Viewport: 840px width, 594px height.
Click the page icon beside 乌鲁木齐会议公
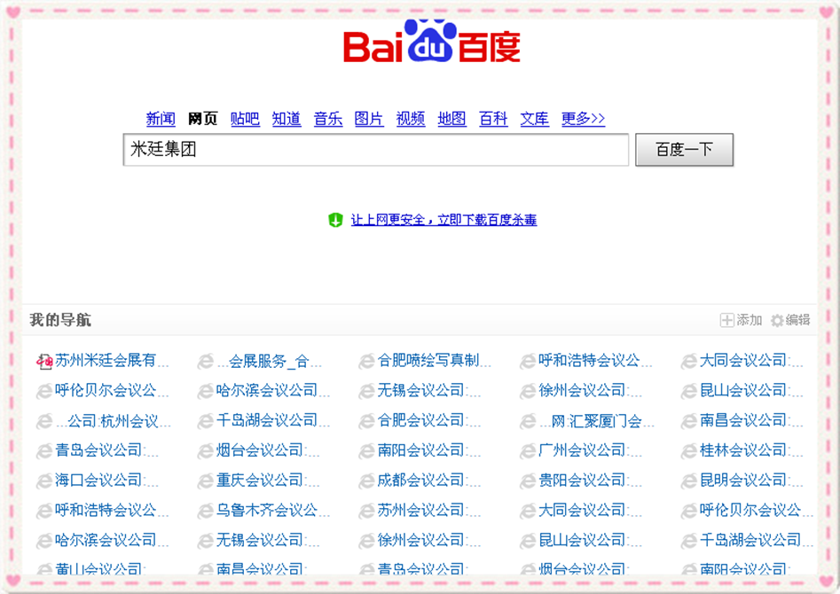(x=205, y=512)
